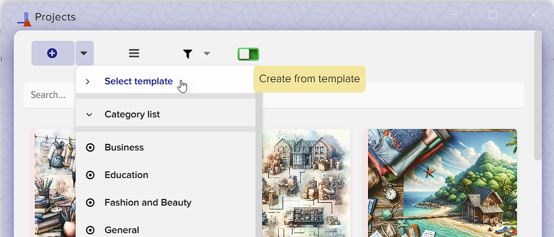Viewport: 554px width, 237px height.
Task: Click the Projects window vertical scrollbar
Action: pos(538,95)
